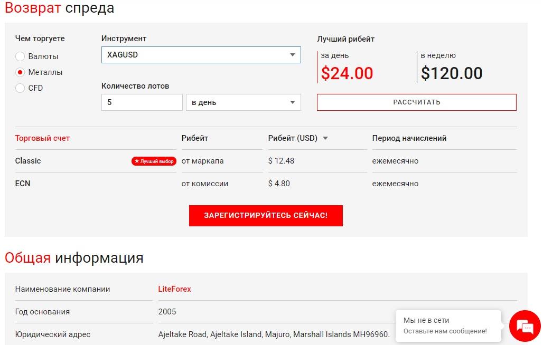Viewport: 543px width, 345px height.
Task: Click ЗАРЕГИСТРИРУЙТЕСЬ СЕЙЧАС! button
Action: [266, 216]
